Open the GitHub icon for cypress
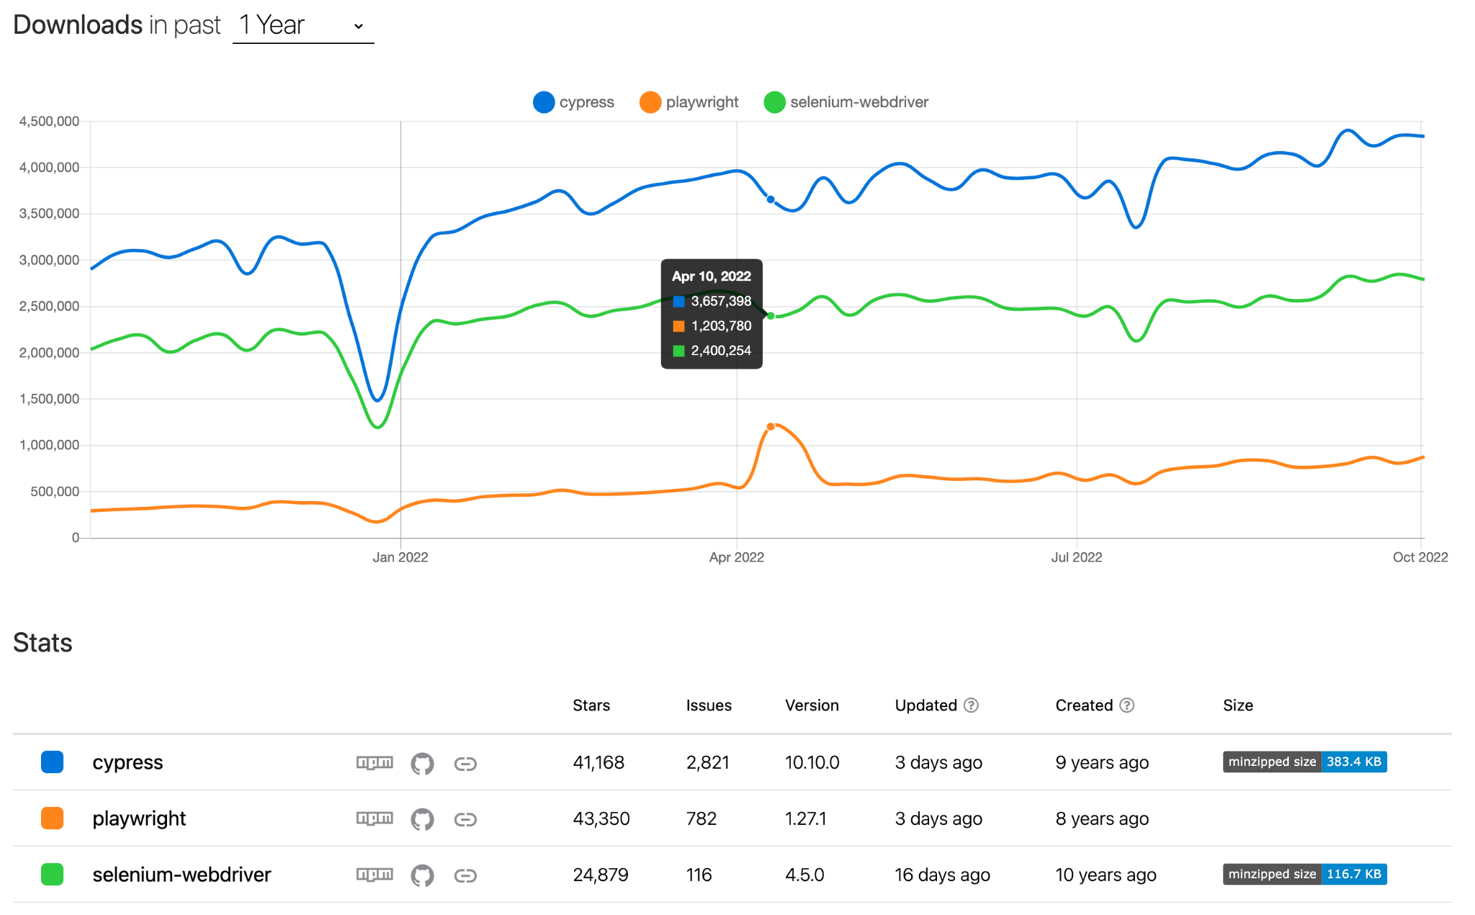The width and height of the screenshot is (1475, 915). tap(422, 763)
